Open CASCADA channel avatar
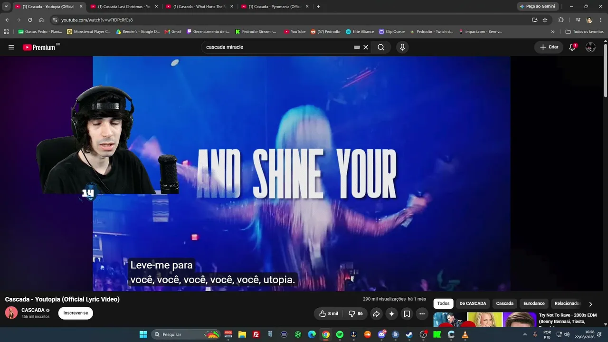 [x=11, y=313]
